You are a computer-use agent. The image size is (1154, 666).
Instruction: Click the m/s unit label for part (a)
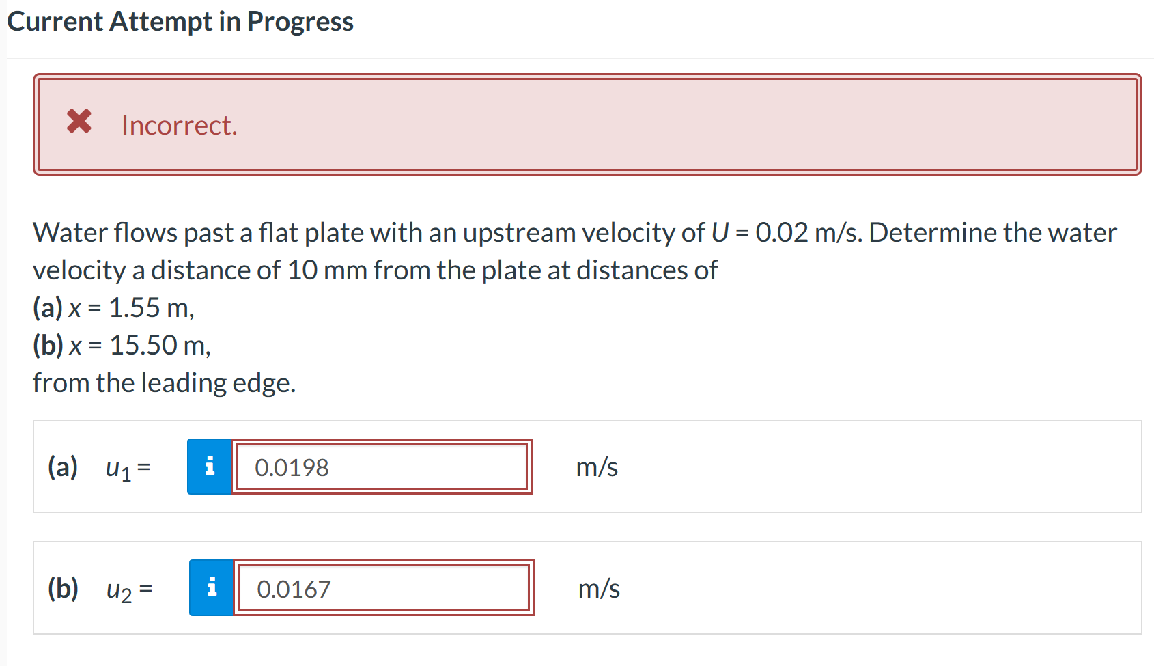(x=597, y=467)
